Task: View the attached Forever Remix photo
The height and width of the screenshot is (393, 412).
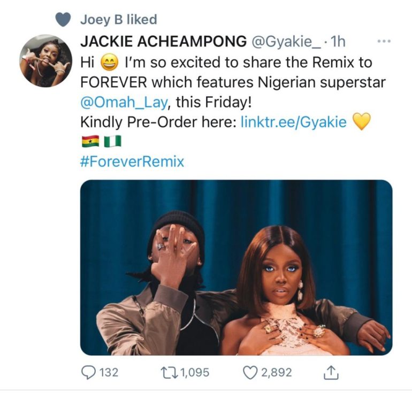Action: point(236,267)
